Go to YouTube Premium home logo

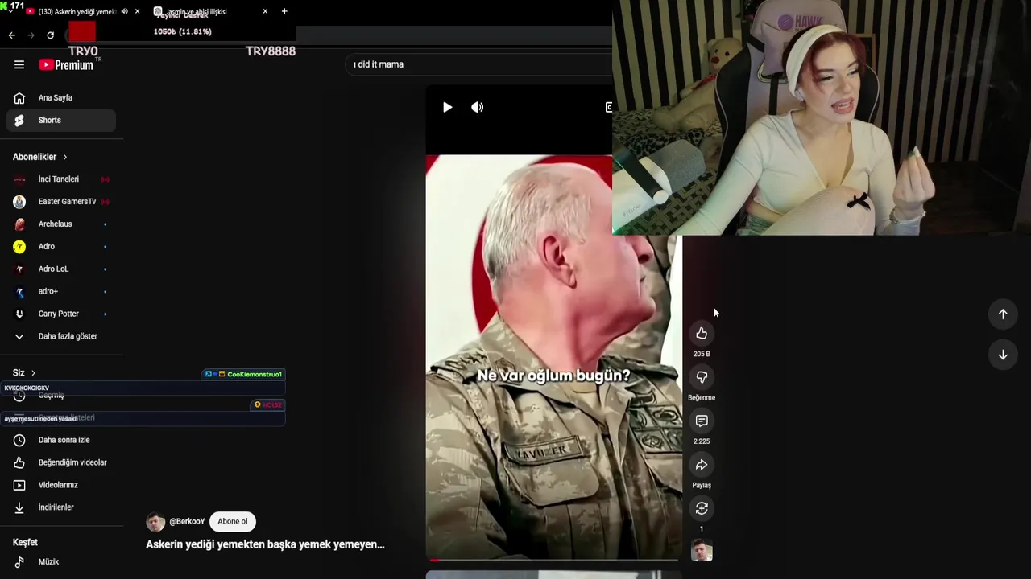[67, 64]
